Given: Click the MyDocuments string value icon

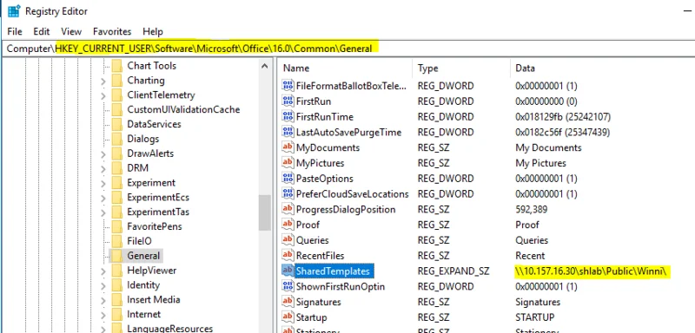Looking at the screenshot, I should point(288,147).
